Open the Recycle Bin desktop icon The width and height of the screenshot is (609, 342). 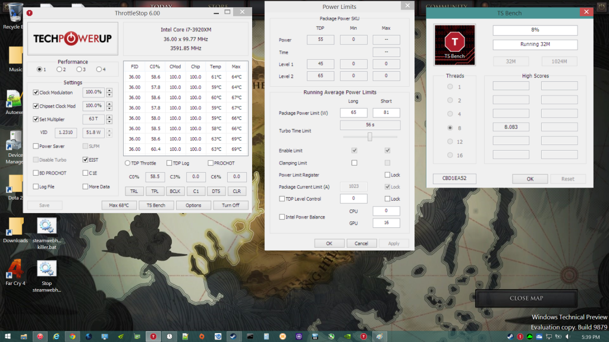[15, 15]
